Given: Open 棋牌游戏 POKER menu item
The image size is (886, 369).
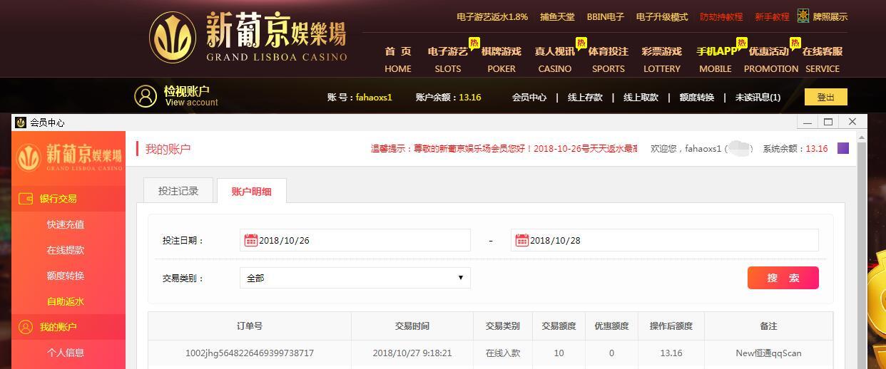Looking at the screenshot, I should click(x=501, y=60).
